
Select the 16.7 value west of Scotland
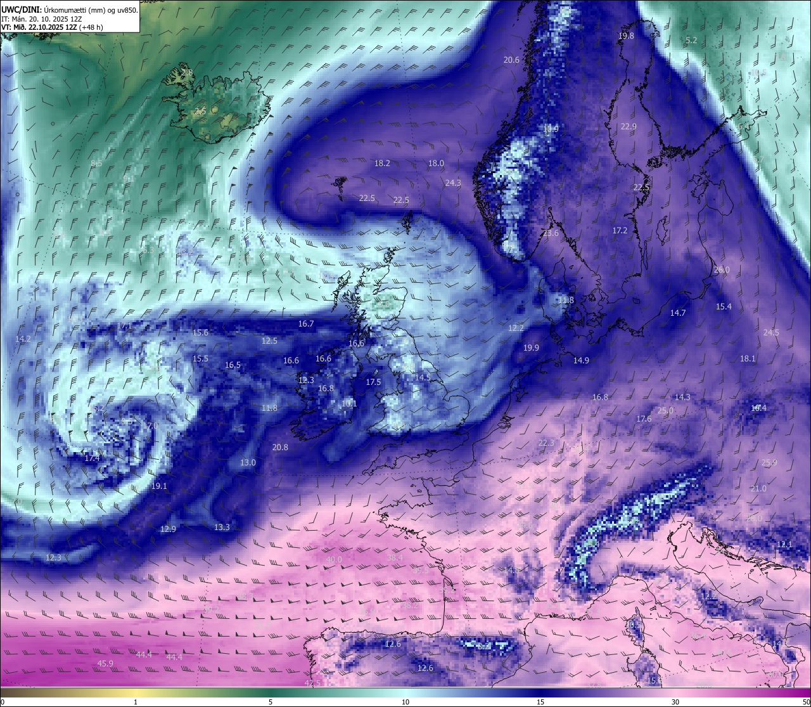click(x=306, y=323)
